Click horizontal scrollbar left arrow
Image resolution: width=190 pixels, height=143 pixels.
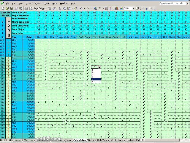(143, 140)
